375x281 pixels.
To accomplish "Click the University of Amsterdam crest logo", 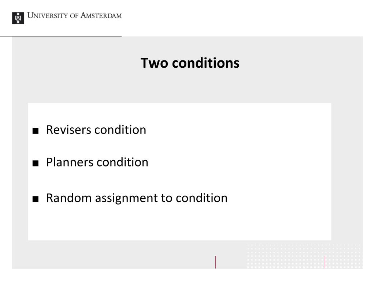I will coord(18,18).
